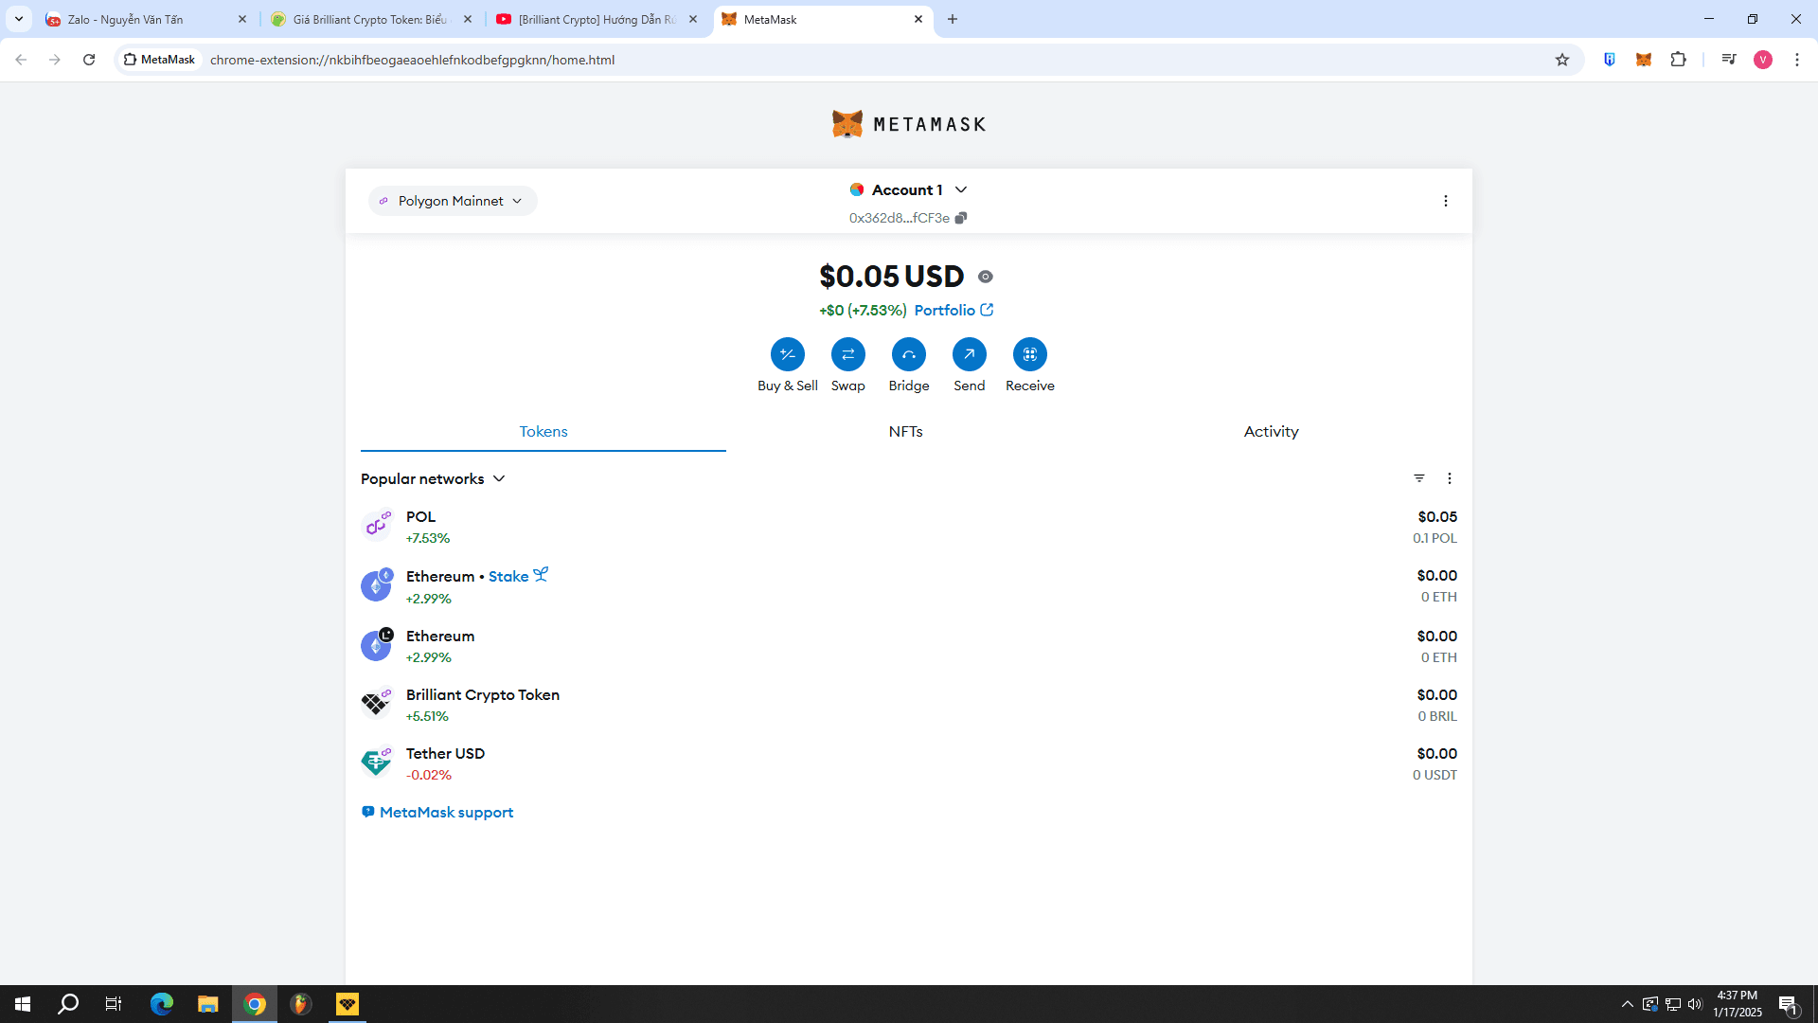1818x1023 pixels.
Task: Click the MetaMask fox extension icon
Action: [1644, 60]
